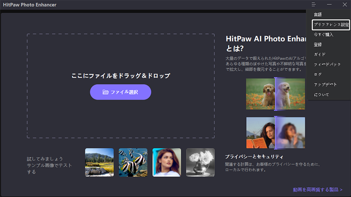
Task: Choose フィードバック menu entry
Action: point(327,64)
